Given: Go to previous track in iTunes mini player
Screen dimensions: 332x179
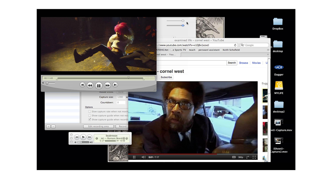Looking at the screenshot, I should pyautogui.click(x=77, y=137).
